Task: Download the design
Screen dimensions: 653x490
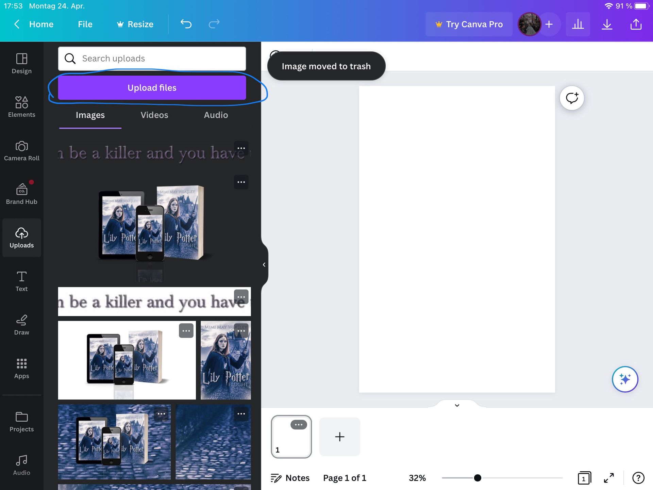Action: point(607,24)
